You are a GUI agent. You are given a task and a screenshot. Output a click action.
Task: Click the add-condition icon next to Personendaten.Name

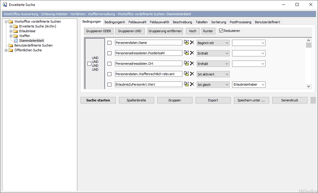click(186, 43)
